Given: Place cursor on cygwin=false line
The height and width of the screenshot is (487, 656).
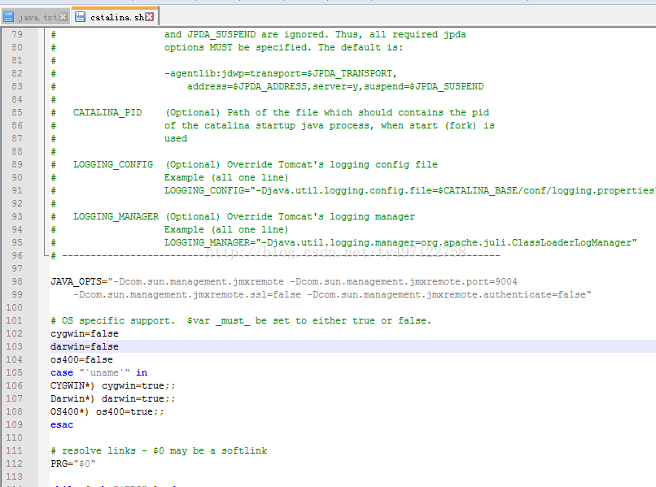Looking at the screenshot, I should click(x=85, y=333).
